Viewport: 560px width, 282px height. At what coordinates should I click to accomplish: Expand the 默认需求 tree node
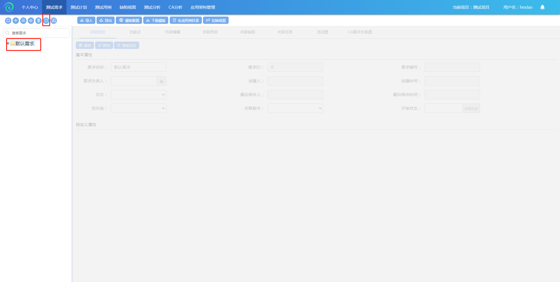click(x=8, y=43)
